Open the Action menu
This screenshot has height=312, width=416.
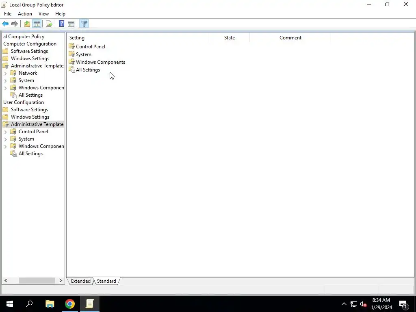[25, 14]
